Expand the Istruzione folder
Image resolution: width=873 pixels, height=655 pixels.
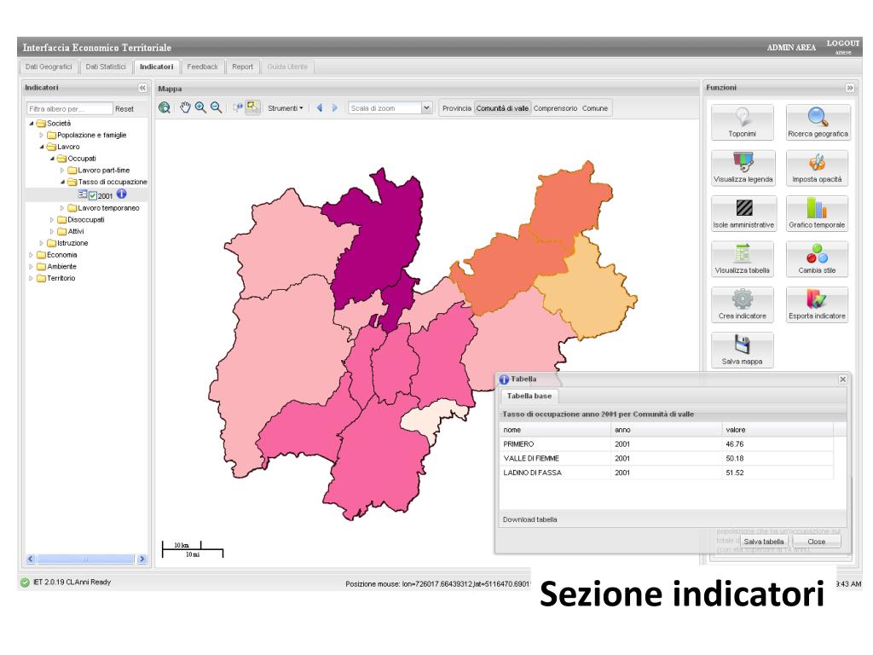(x=41, y=243)
